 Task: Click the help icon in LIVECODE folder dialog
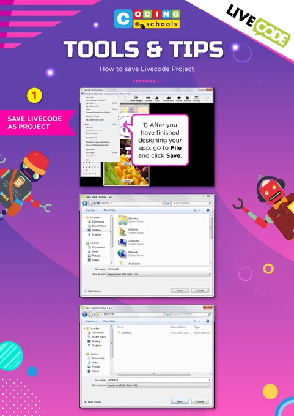[x=208, y=321]
